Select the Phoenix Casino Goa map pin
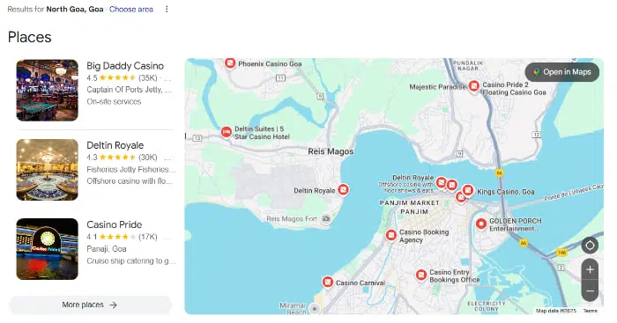617x323 pixels. coord(230,62)
